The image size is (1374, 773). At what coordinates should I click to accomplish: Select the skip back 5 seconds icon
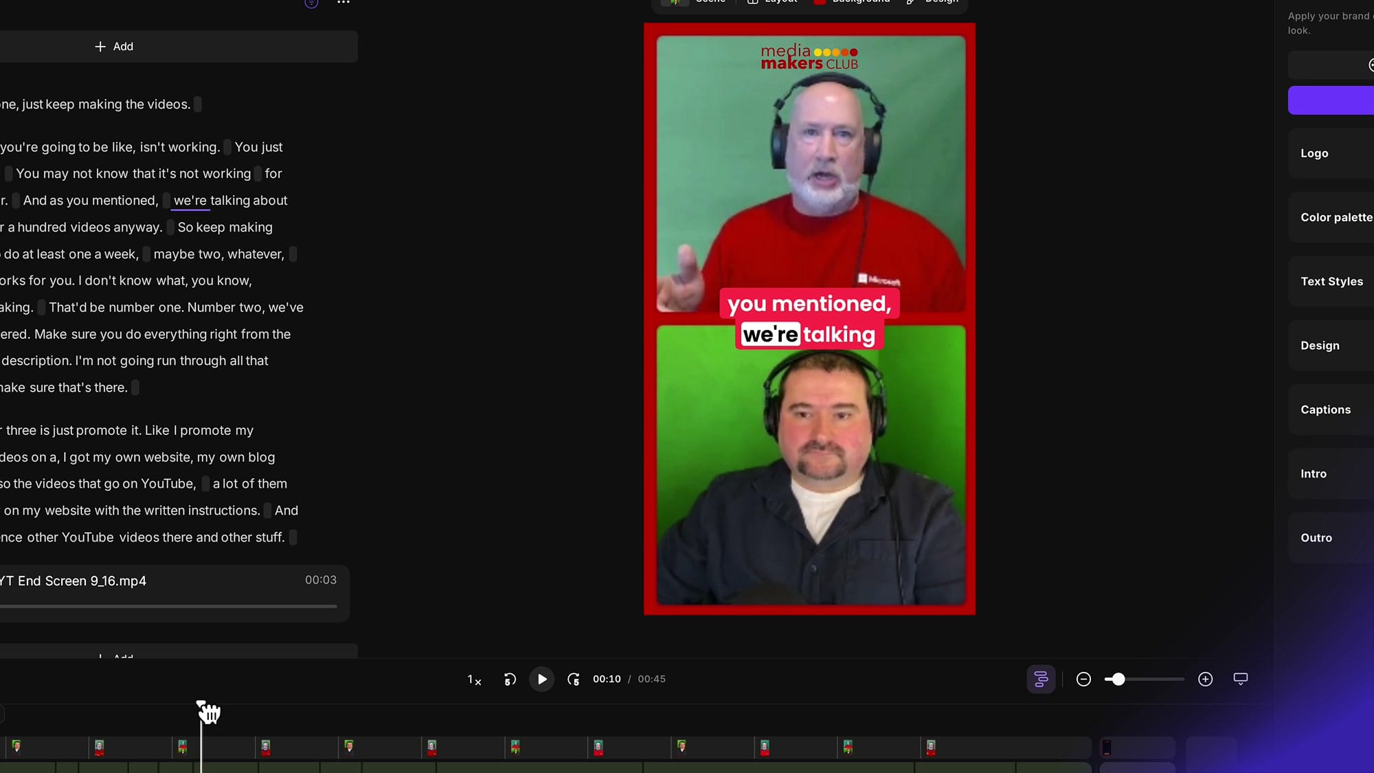click(x=509, y=679)
